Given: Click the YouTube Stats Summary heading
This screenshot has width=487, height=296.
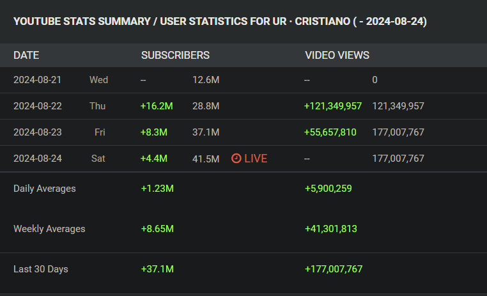Looking at the screenshot, I should pos(220,22).
